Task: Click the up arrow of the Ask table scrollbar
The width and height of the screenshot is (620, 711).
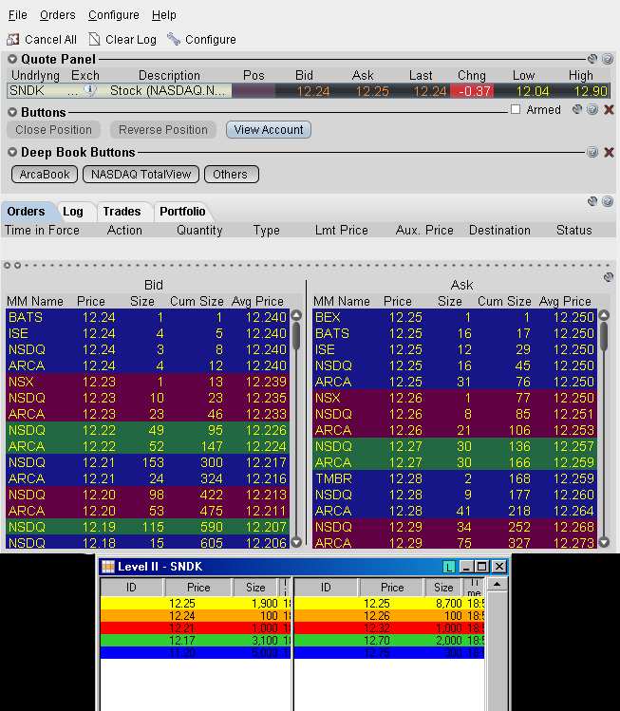Action: pyautogui.click(x=604, y=315)
